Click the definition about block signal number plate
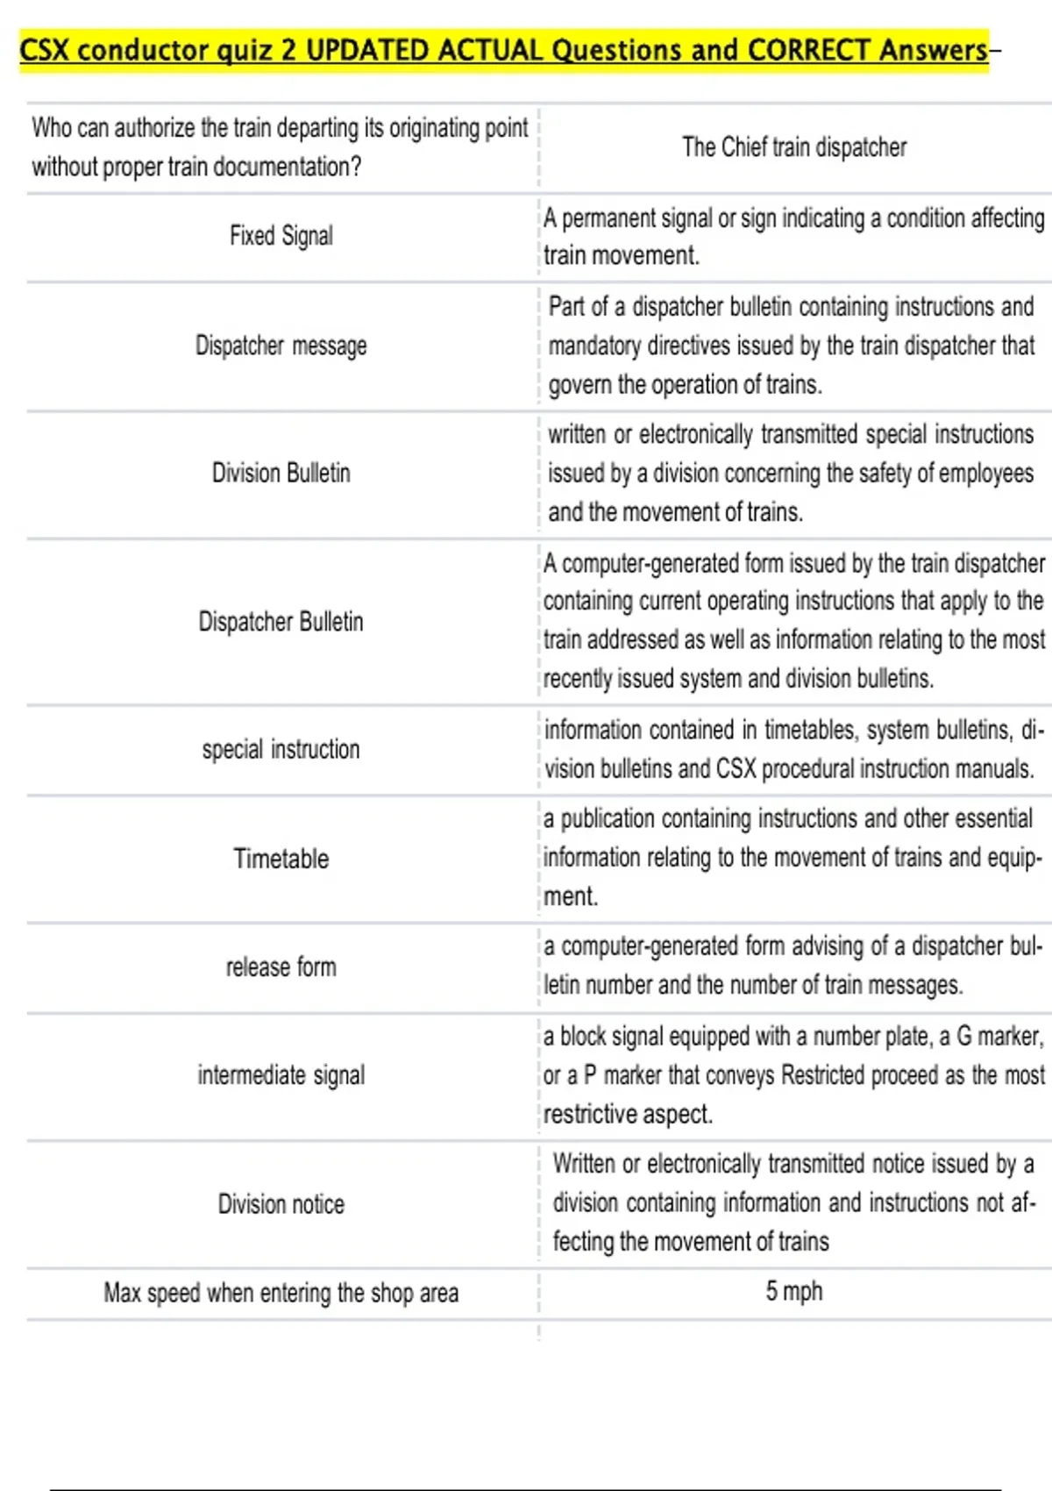Image resolution: width=1052 pixels, height=1491 pixels. click(794, 1075)
